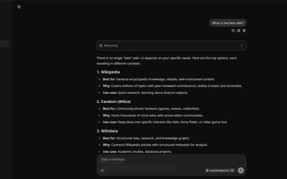Open the unsloth/Qwen3.5 model selector
This screenshot has width=287, height=179.
point(220,170)
